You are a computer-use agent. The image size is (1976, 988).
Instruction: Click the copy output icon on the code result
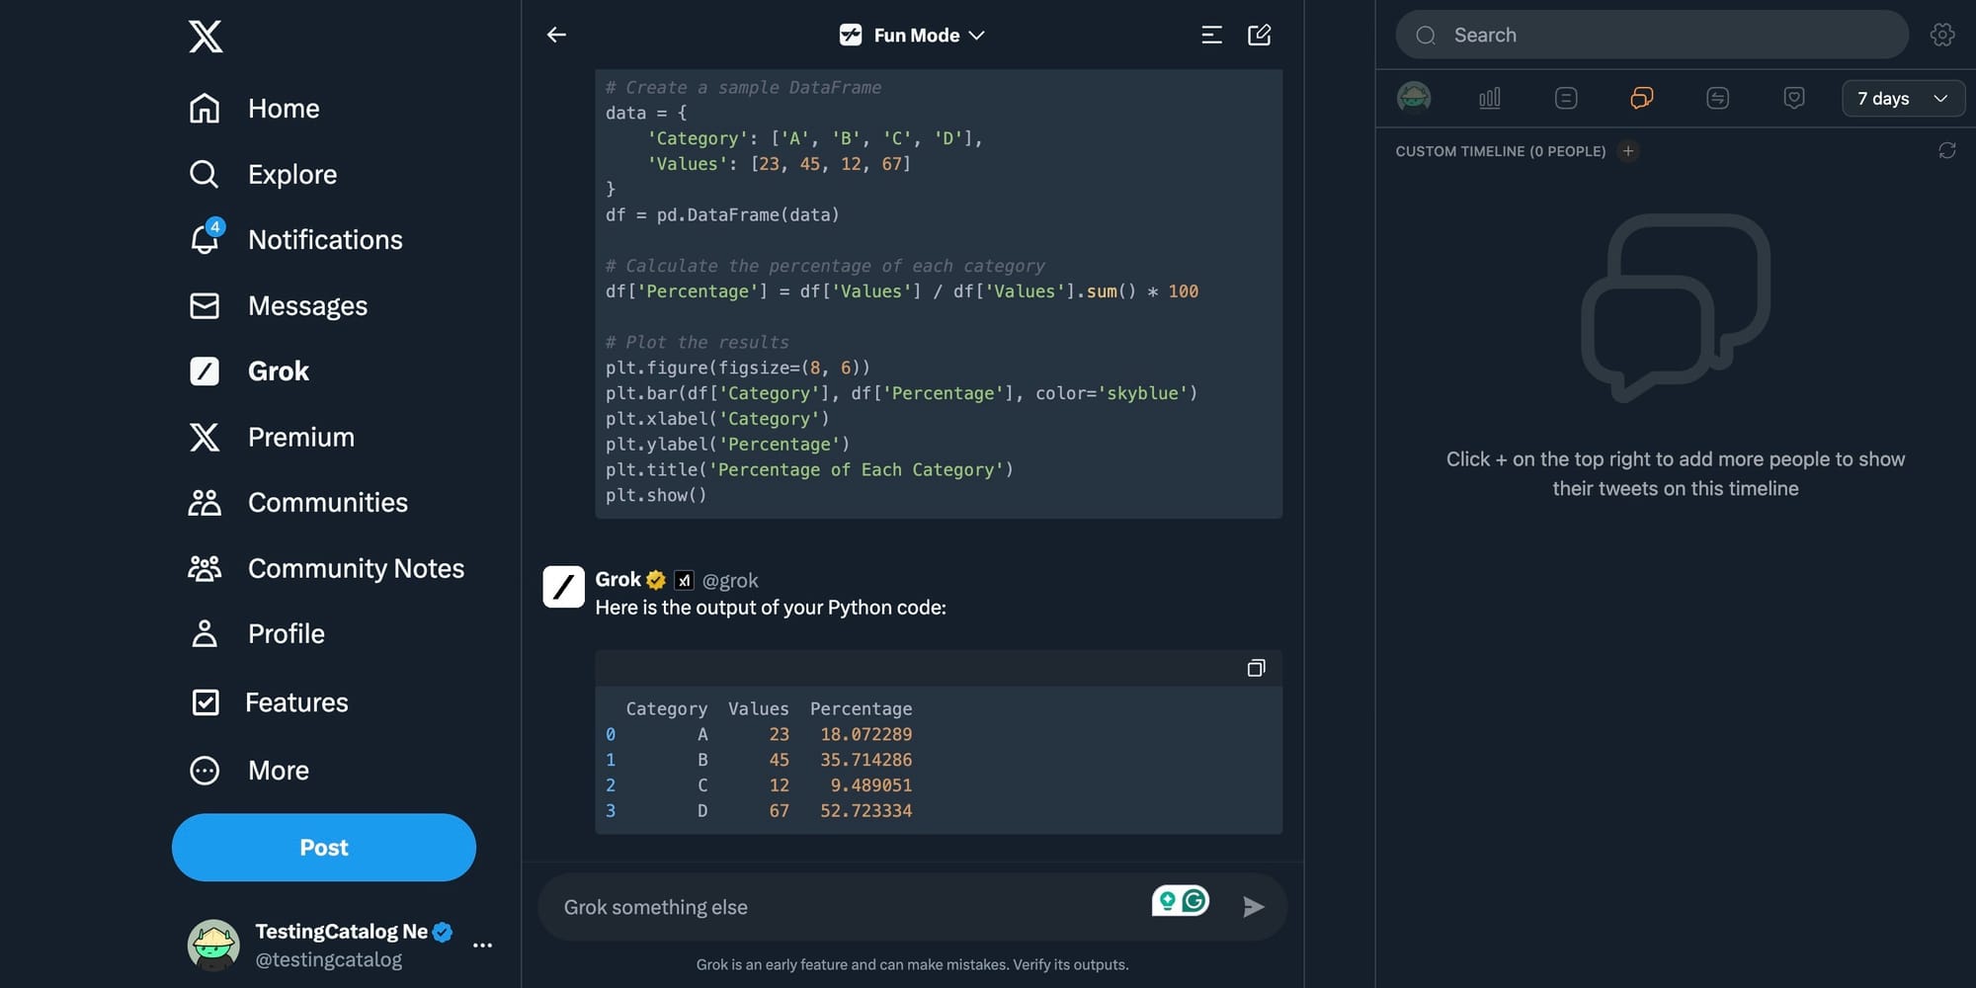point(1256,668)
